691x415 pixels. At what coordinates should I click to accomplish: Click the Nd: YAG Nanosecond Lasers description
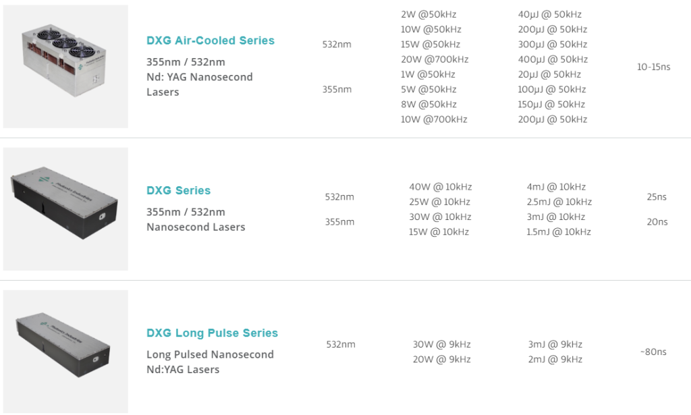pyautogui.click(x=199, y=84)
